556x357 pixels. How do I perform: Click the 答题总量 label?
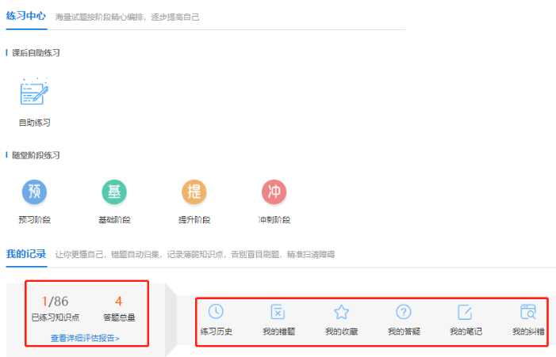coord(119,317)
